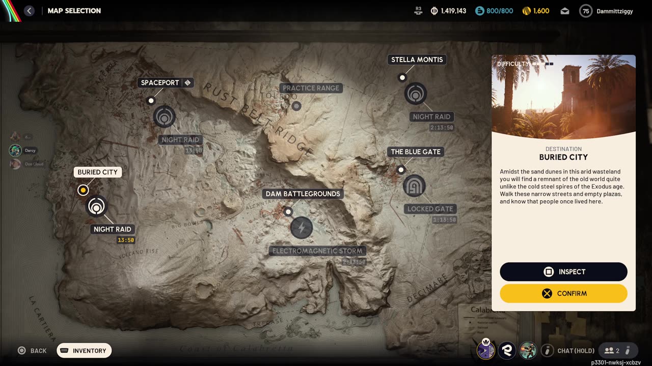Click the Back button at bottom left

tap(32, 351)
